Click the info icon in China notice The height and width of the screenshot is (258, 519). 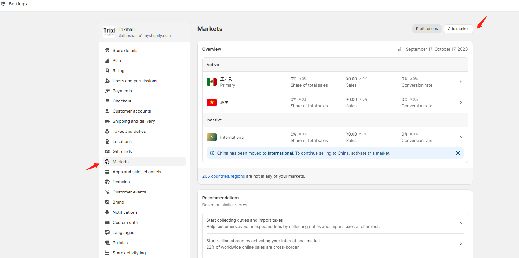click(212, 153)
